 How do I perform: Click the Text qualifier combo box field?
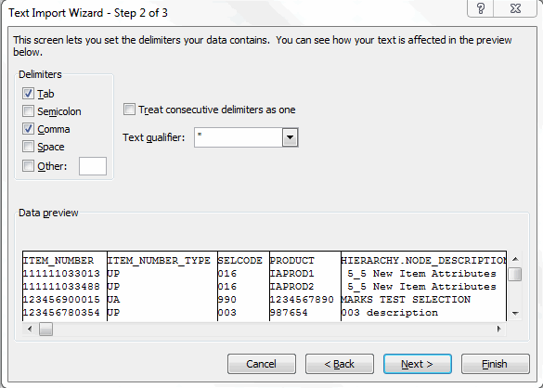click(x=246, y=137)
